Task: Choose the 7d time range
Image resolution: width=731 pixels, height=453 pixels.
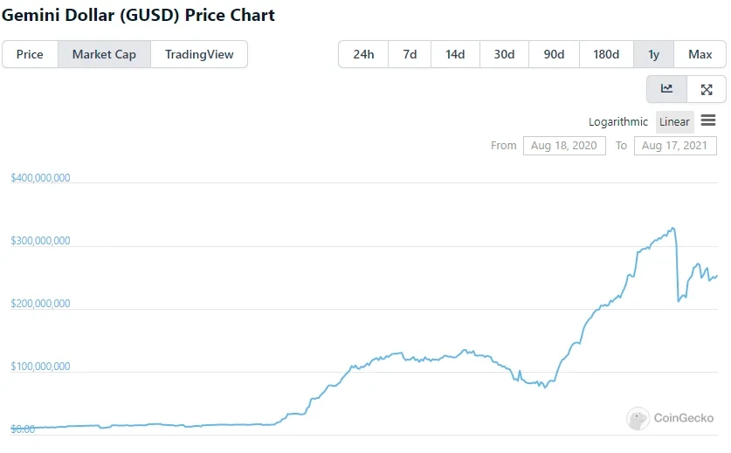Action: pos(410,54)
